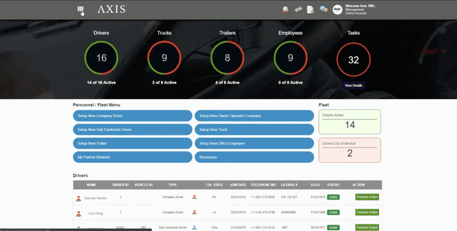Screen dimensions: 457x231
Task: Click the Drivers Active card
Action: tap(350, 122)
